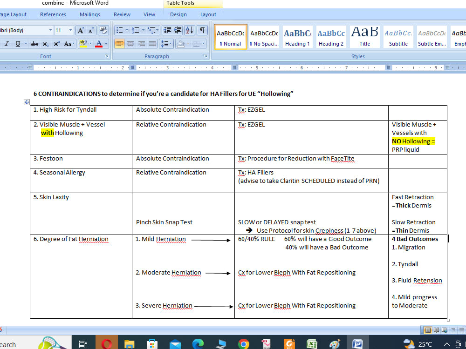The width and height of the screenshot is (466, 349).
Task: Open Table Tools Layout tab
Action: pyautogui.click(x=208, y=14)
